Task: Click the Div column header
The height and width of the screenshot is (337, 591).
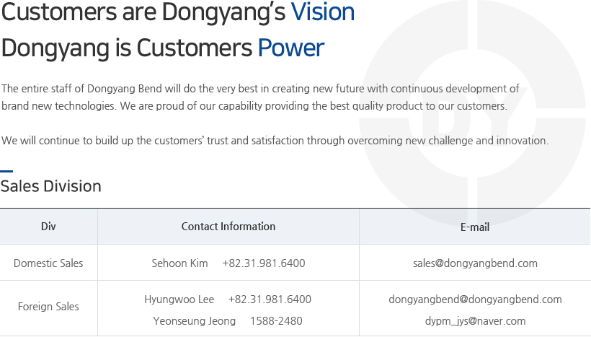Action: (x=48, y=227)
